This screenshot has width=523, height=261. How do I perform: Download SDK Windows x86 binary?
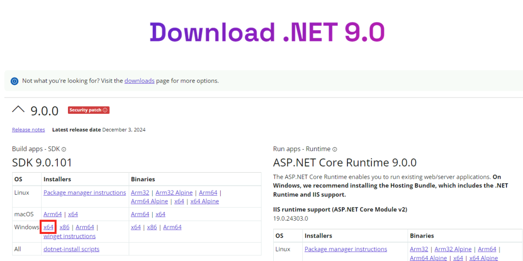click(x=152, y=227)
